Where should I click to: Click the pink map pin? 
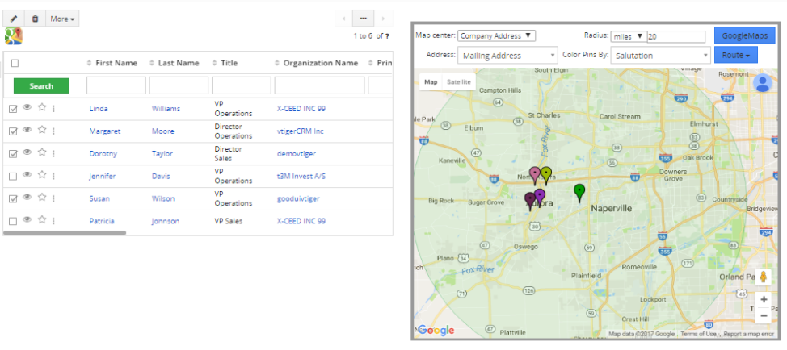coord(535,177)
